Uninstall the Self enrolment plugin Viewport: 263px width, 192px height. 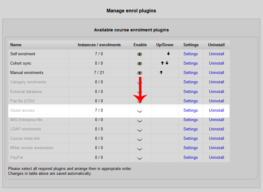point(217,54)
